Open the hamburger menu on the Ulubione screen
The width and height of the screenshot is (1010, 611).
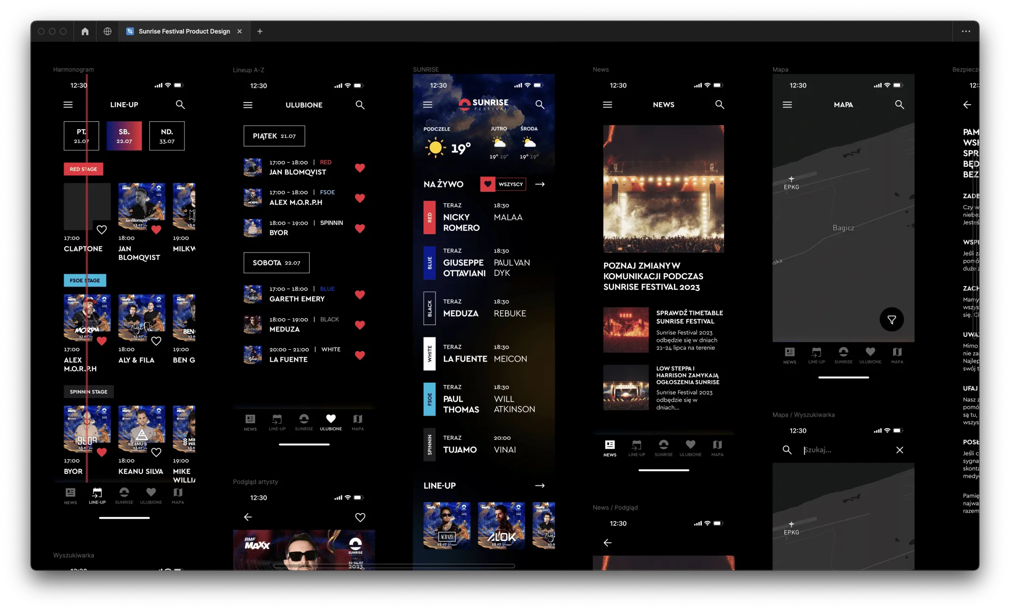coord(248,105)
